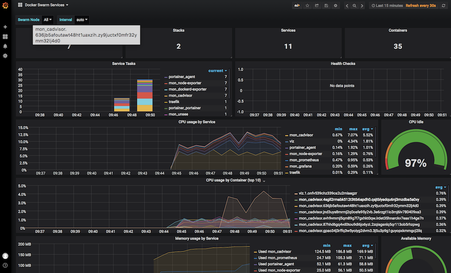Save the dashboard
Screen dimensions: 451x273
326,5
